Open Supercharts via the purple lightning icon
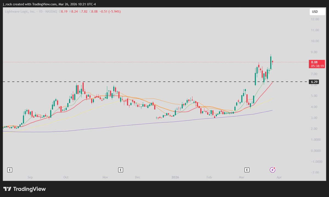 (x=272, y=170)
